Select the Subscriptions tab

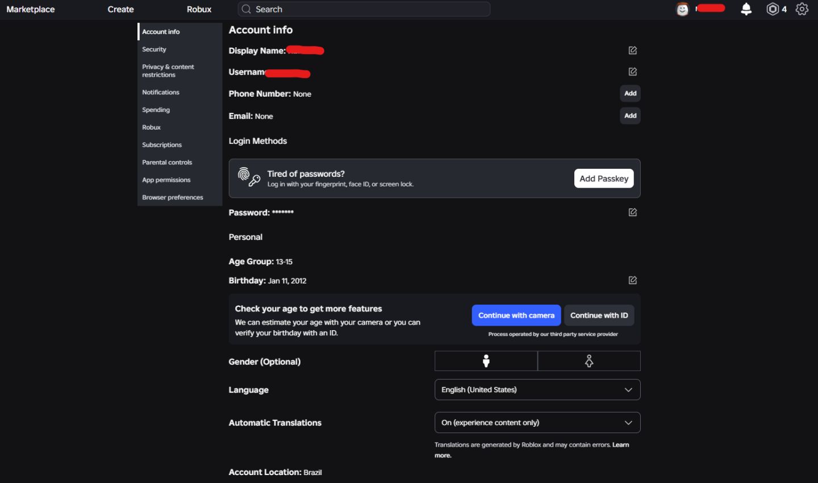tap(180, 145)
